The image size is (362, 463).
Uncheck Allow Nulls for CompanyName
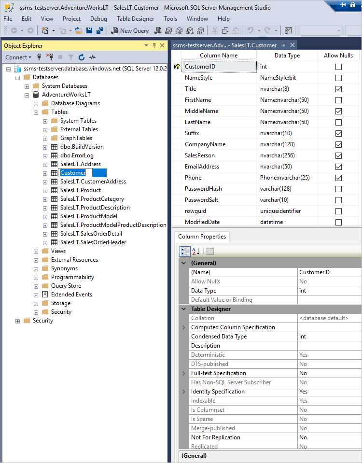point(338,144)
